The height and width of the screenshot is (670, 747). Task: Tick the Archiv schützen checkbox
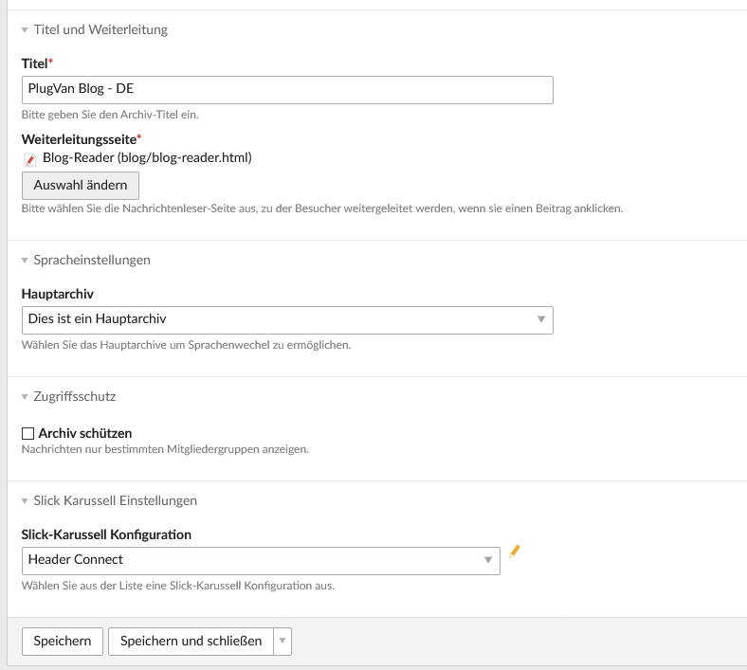tap(27, 433)
